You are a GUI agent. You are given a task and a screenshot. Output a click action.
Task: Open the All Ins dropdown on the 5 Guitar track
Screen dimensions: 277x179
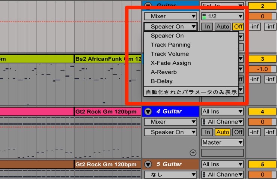(223, 164)
